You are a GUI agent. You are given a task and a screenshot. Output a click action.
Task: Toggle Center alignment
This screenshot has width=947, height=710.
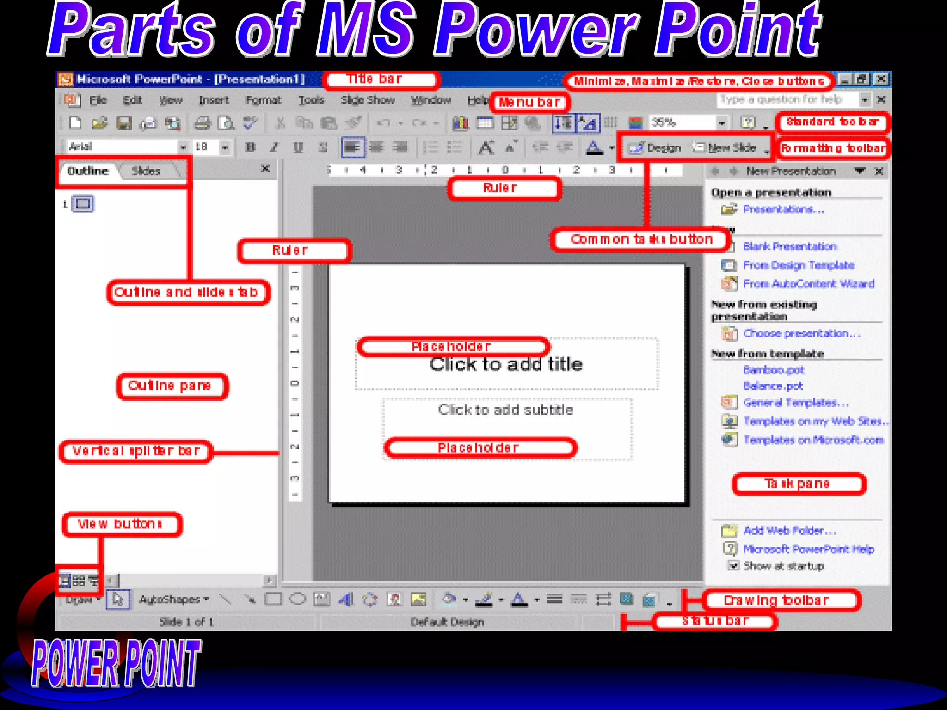click(x=376, y=147)
